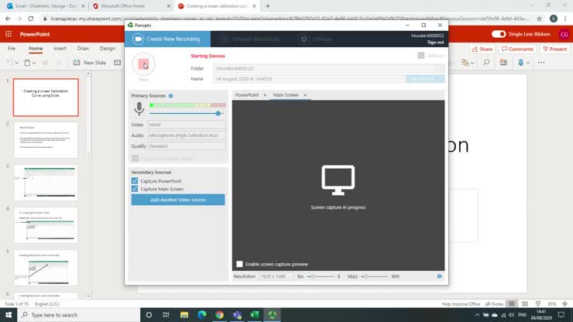Enable screen capture preview checkbox
The height and width of the screenshot is (322, 573).
[x=239, y=264]
